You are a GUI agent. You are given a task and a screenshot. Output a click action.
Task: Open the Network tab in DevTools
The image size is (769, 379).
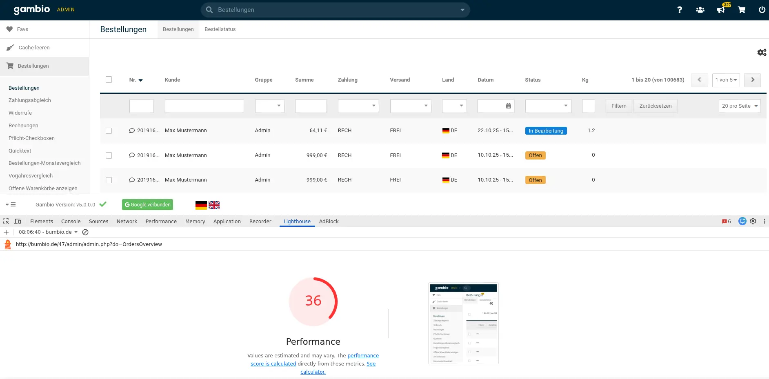point(127,221)
